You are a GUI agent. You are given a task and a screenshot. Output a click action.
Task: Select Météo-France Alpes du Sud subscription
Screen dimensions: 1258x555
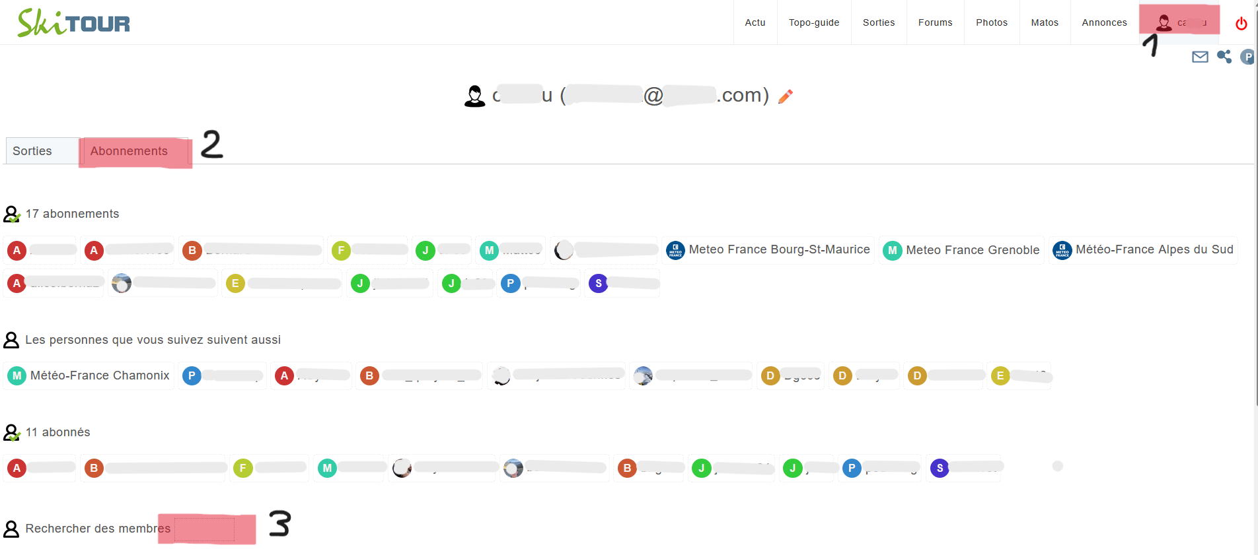click(1144, 250)
